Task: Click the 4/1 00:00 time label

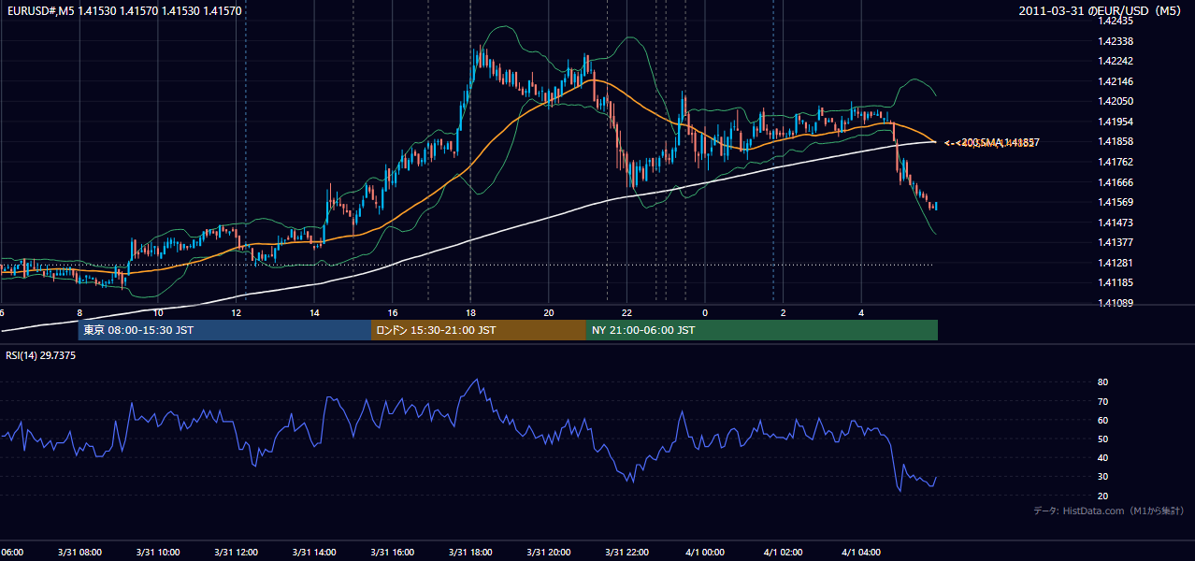Action: [x=705, y=552]
